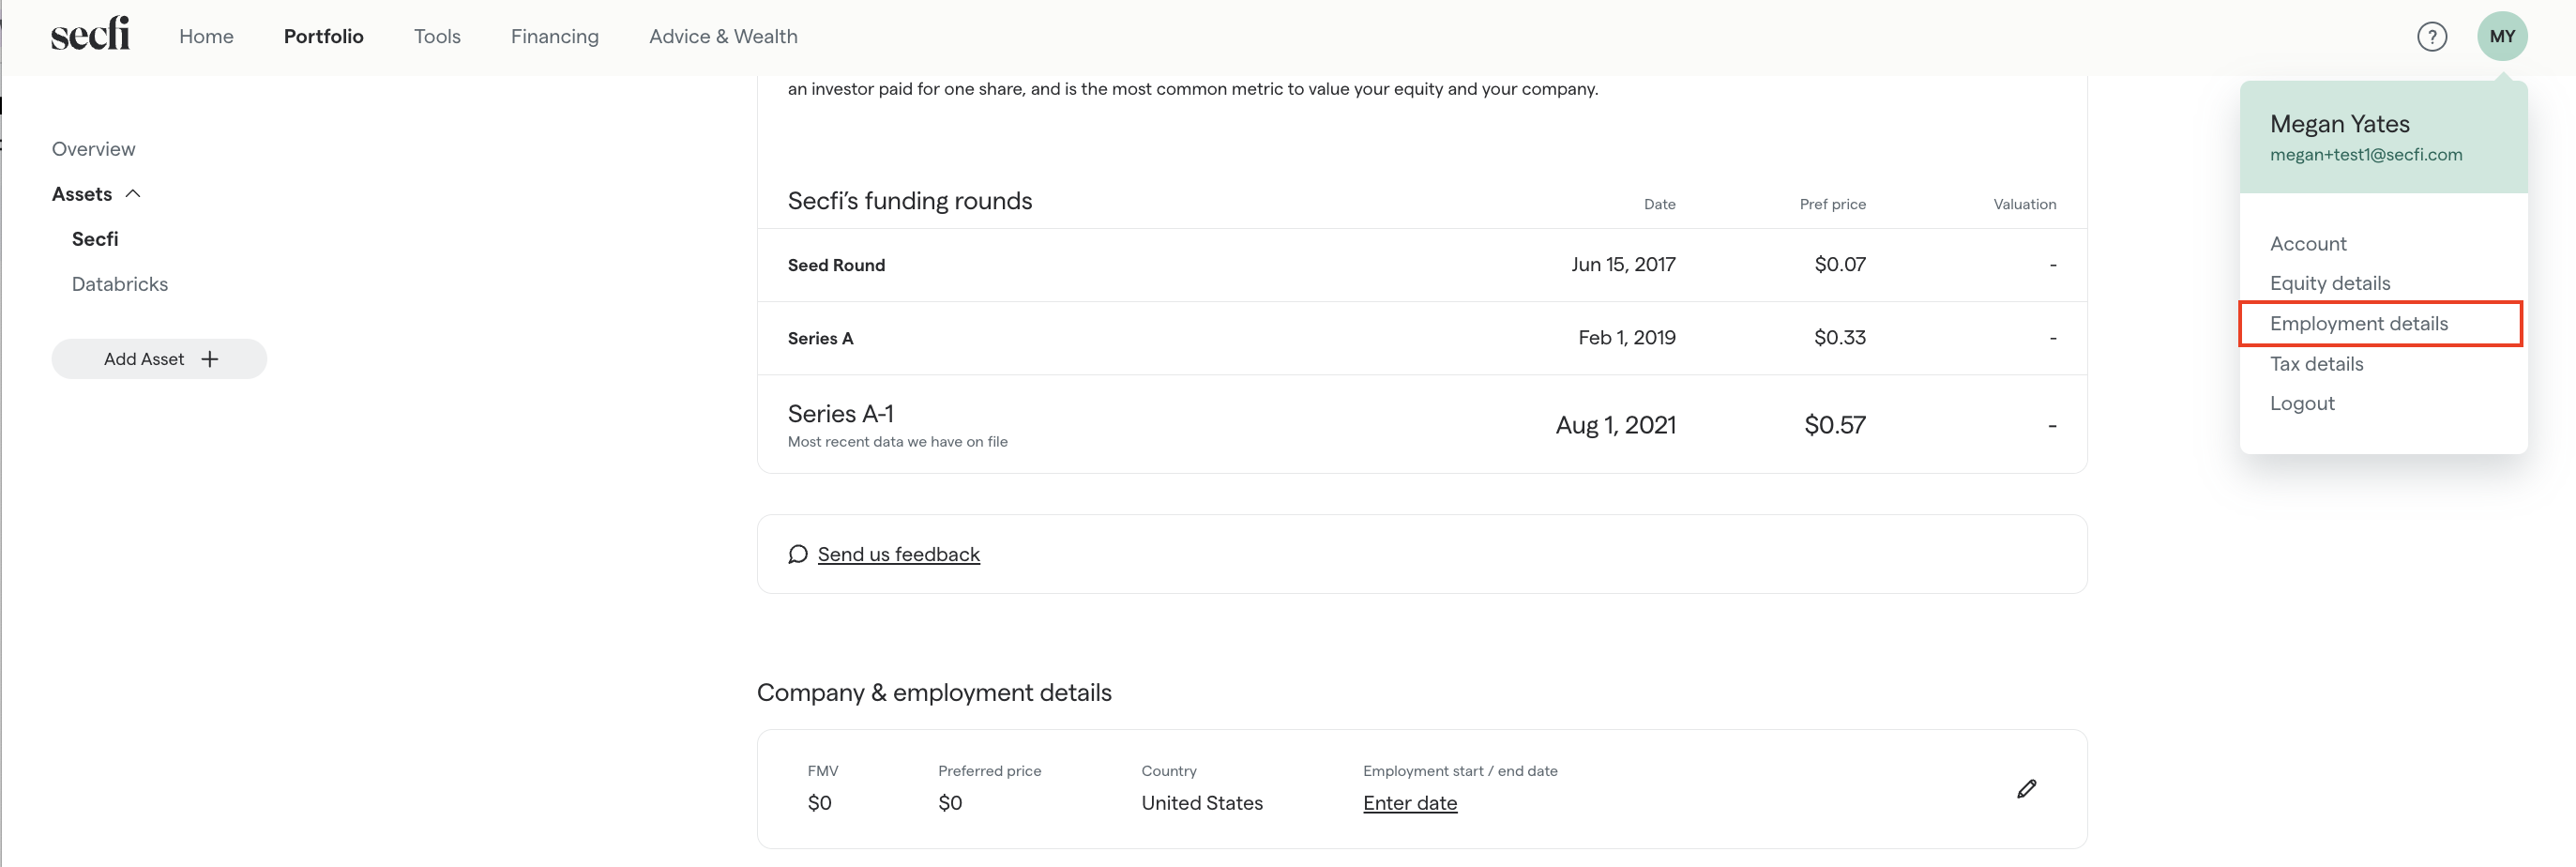Screen dimensions: 2576x867
Task: Collapse the Assets section chevron
Action: pos(133,194)
